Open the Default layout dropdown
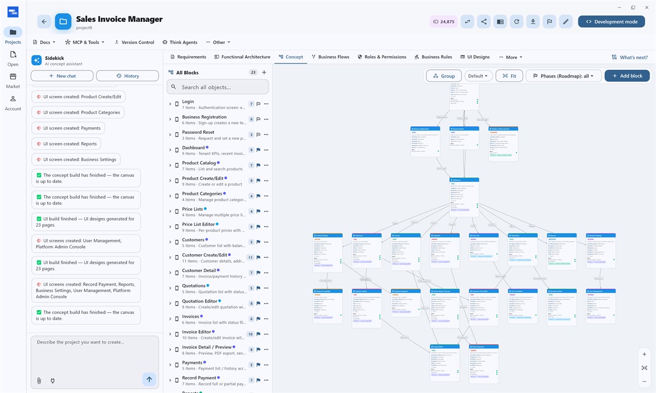 pos(479,76)
